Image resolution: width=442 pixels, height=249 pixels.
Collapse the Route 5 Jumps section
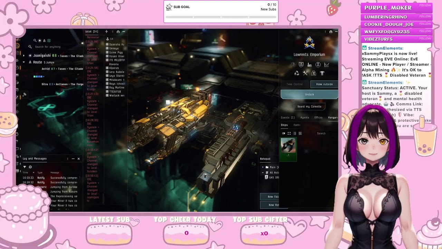pos(24,62)
